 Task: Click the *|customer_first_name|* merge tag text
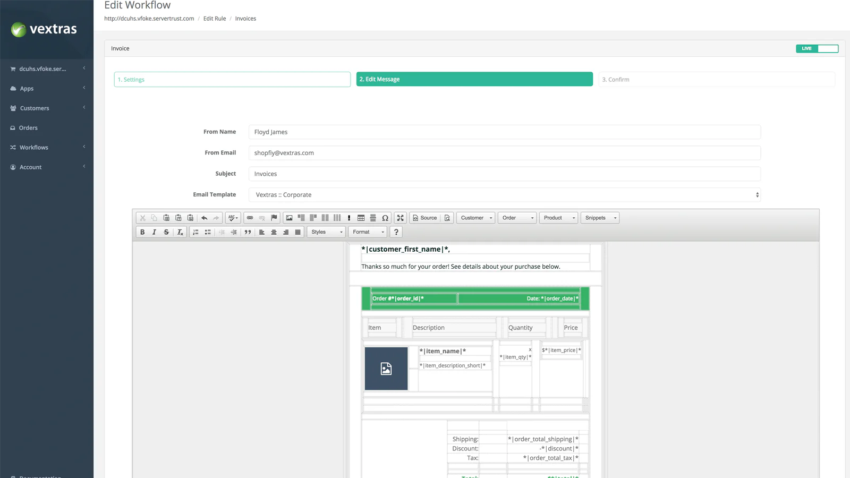point(405,249)
